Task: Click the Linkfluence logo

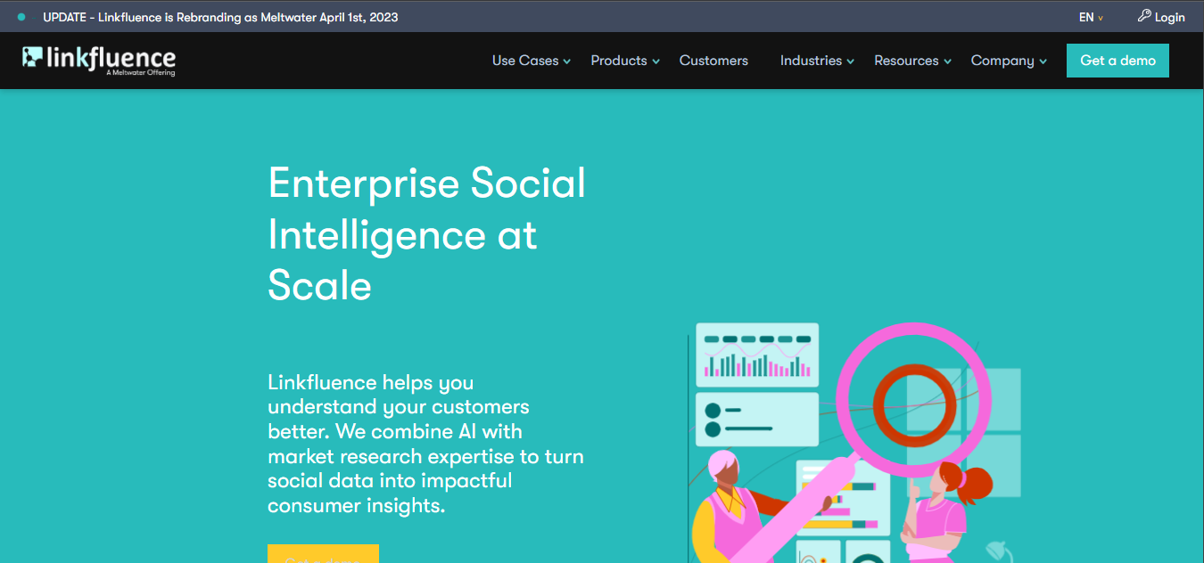Action: point(99,61)
